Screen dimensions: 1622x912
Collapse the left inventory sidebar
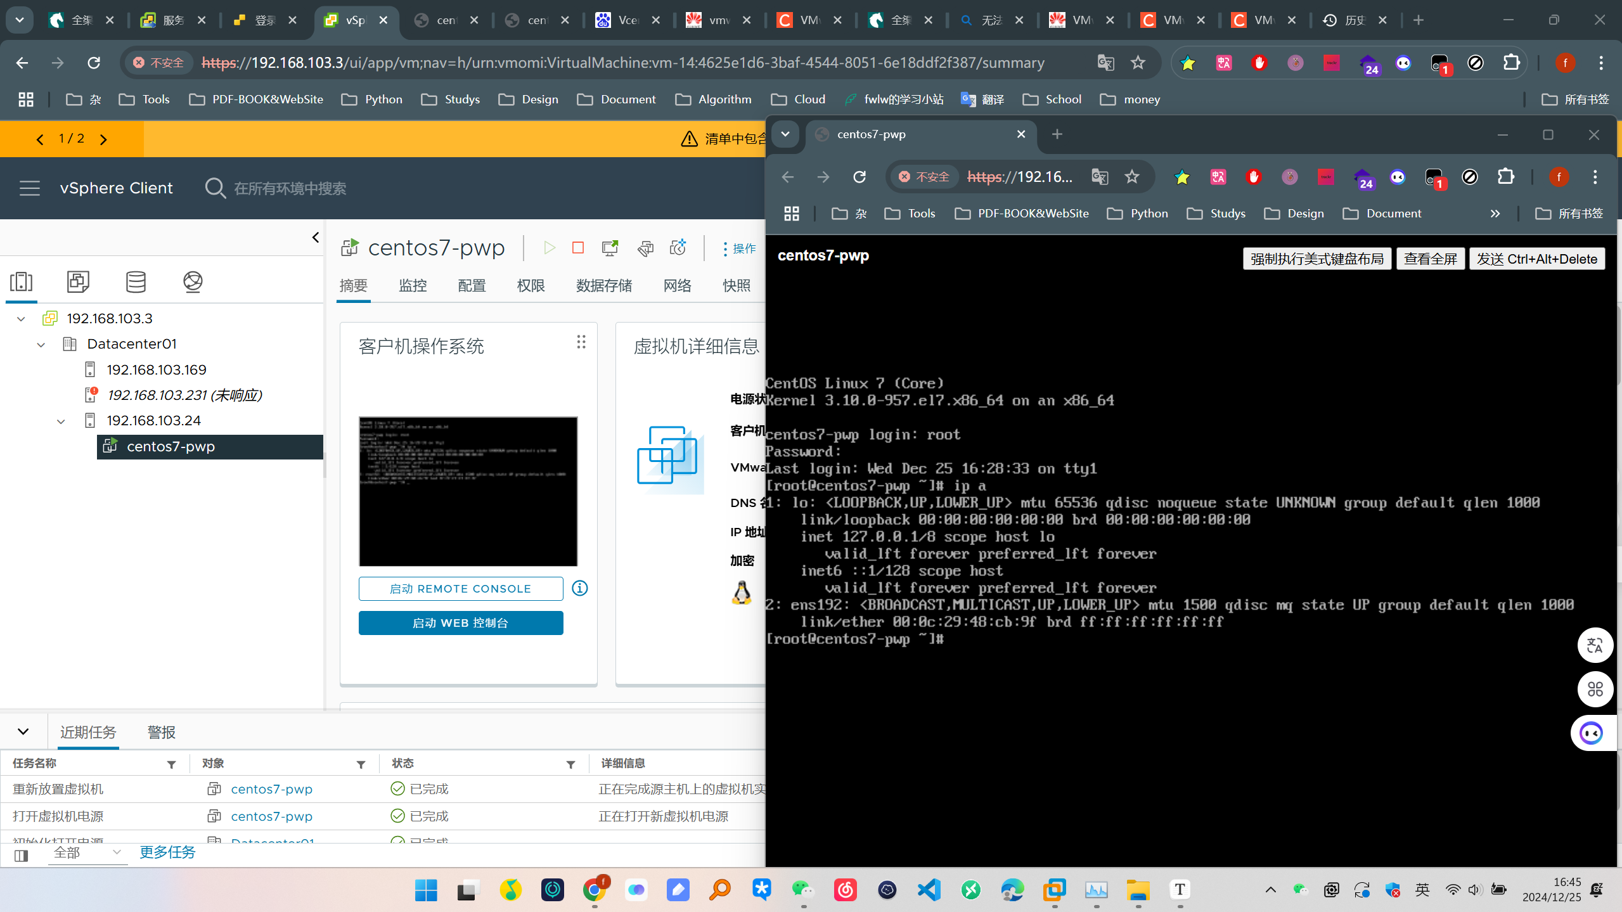(315, 238)
